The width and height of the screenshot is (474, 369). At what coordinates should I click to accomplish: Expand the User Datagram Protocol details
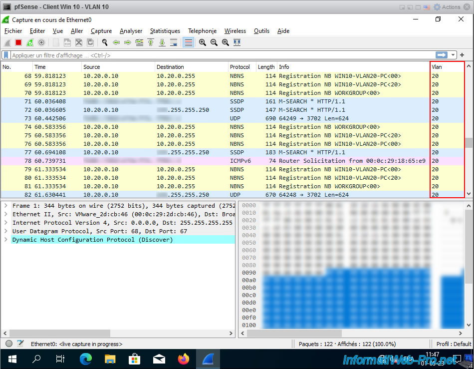6,231
